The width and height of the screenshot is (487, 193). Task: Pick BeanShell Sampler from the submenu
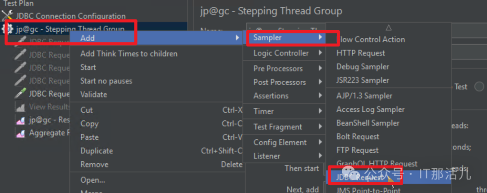368,123
